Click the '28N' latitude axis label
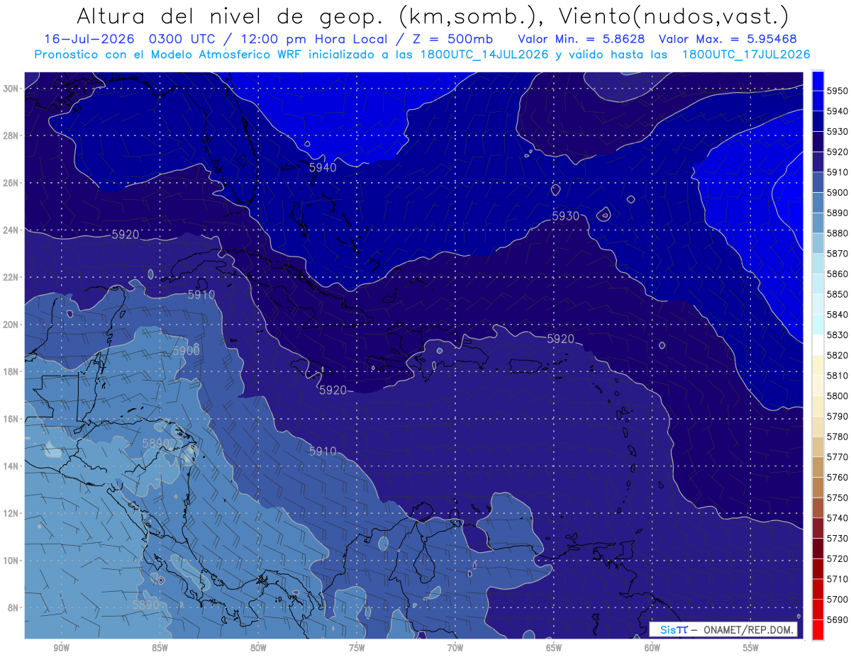 click(x=11, y=135)
